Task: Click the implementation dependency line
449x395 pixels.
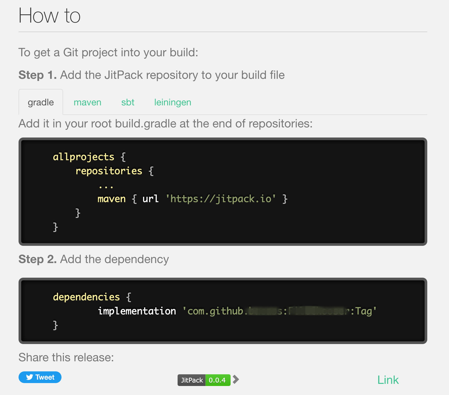Action: click(x=237, y=311)
